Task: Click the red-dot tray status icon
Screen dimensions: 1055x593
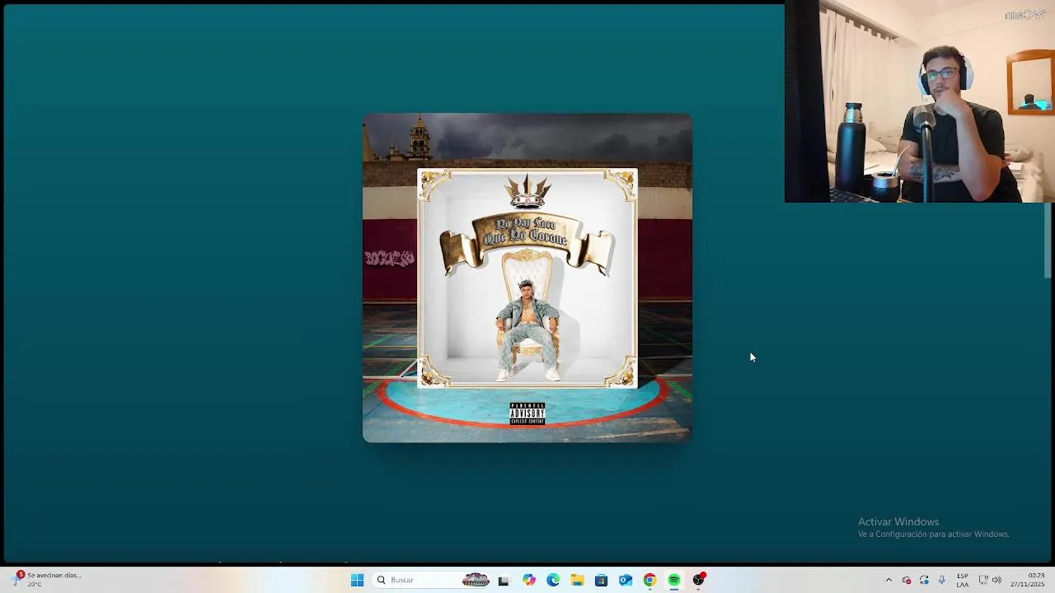Action: click(907, 580)
